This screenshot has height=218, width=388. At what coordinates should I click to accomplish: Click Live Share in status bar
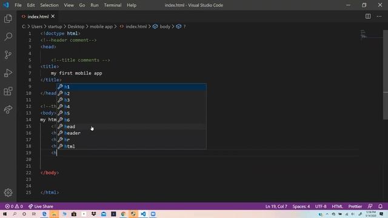pyautogui.click(x=41, y=206)
